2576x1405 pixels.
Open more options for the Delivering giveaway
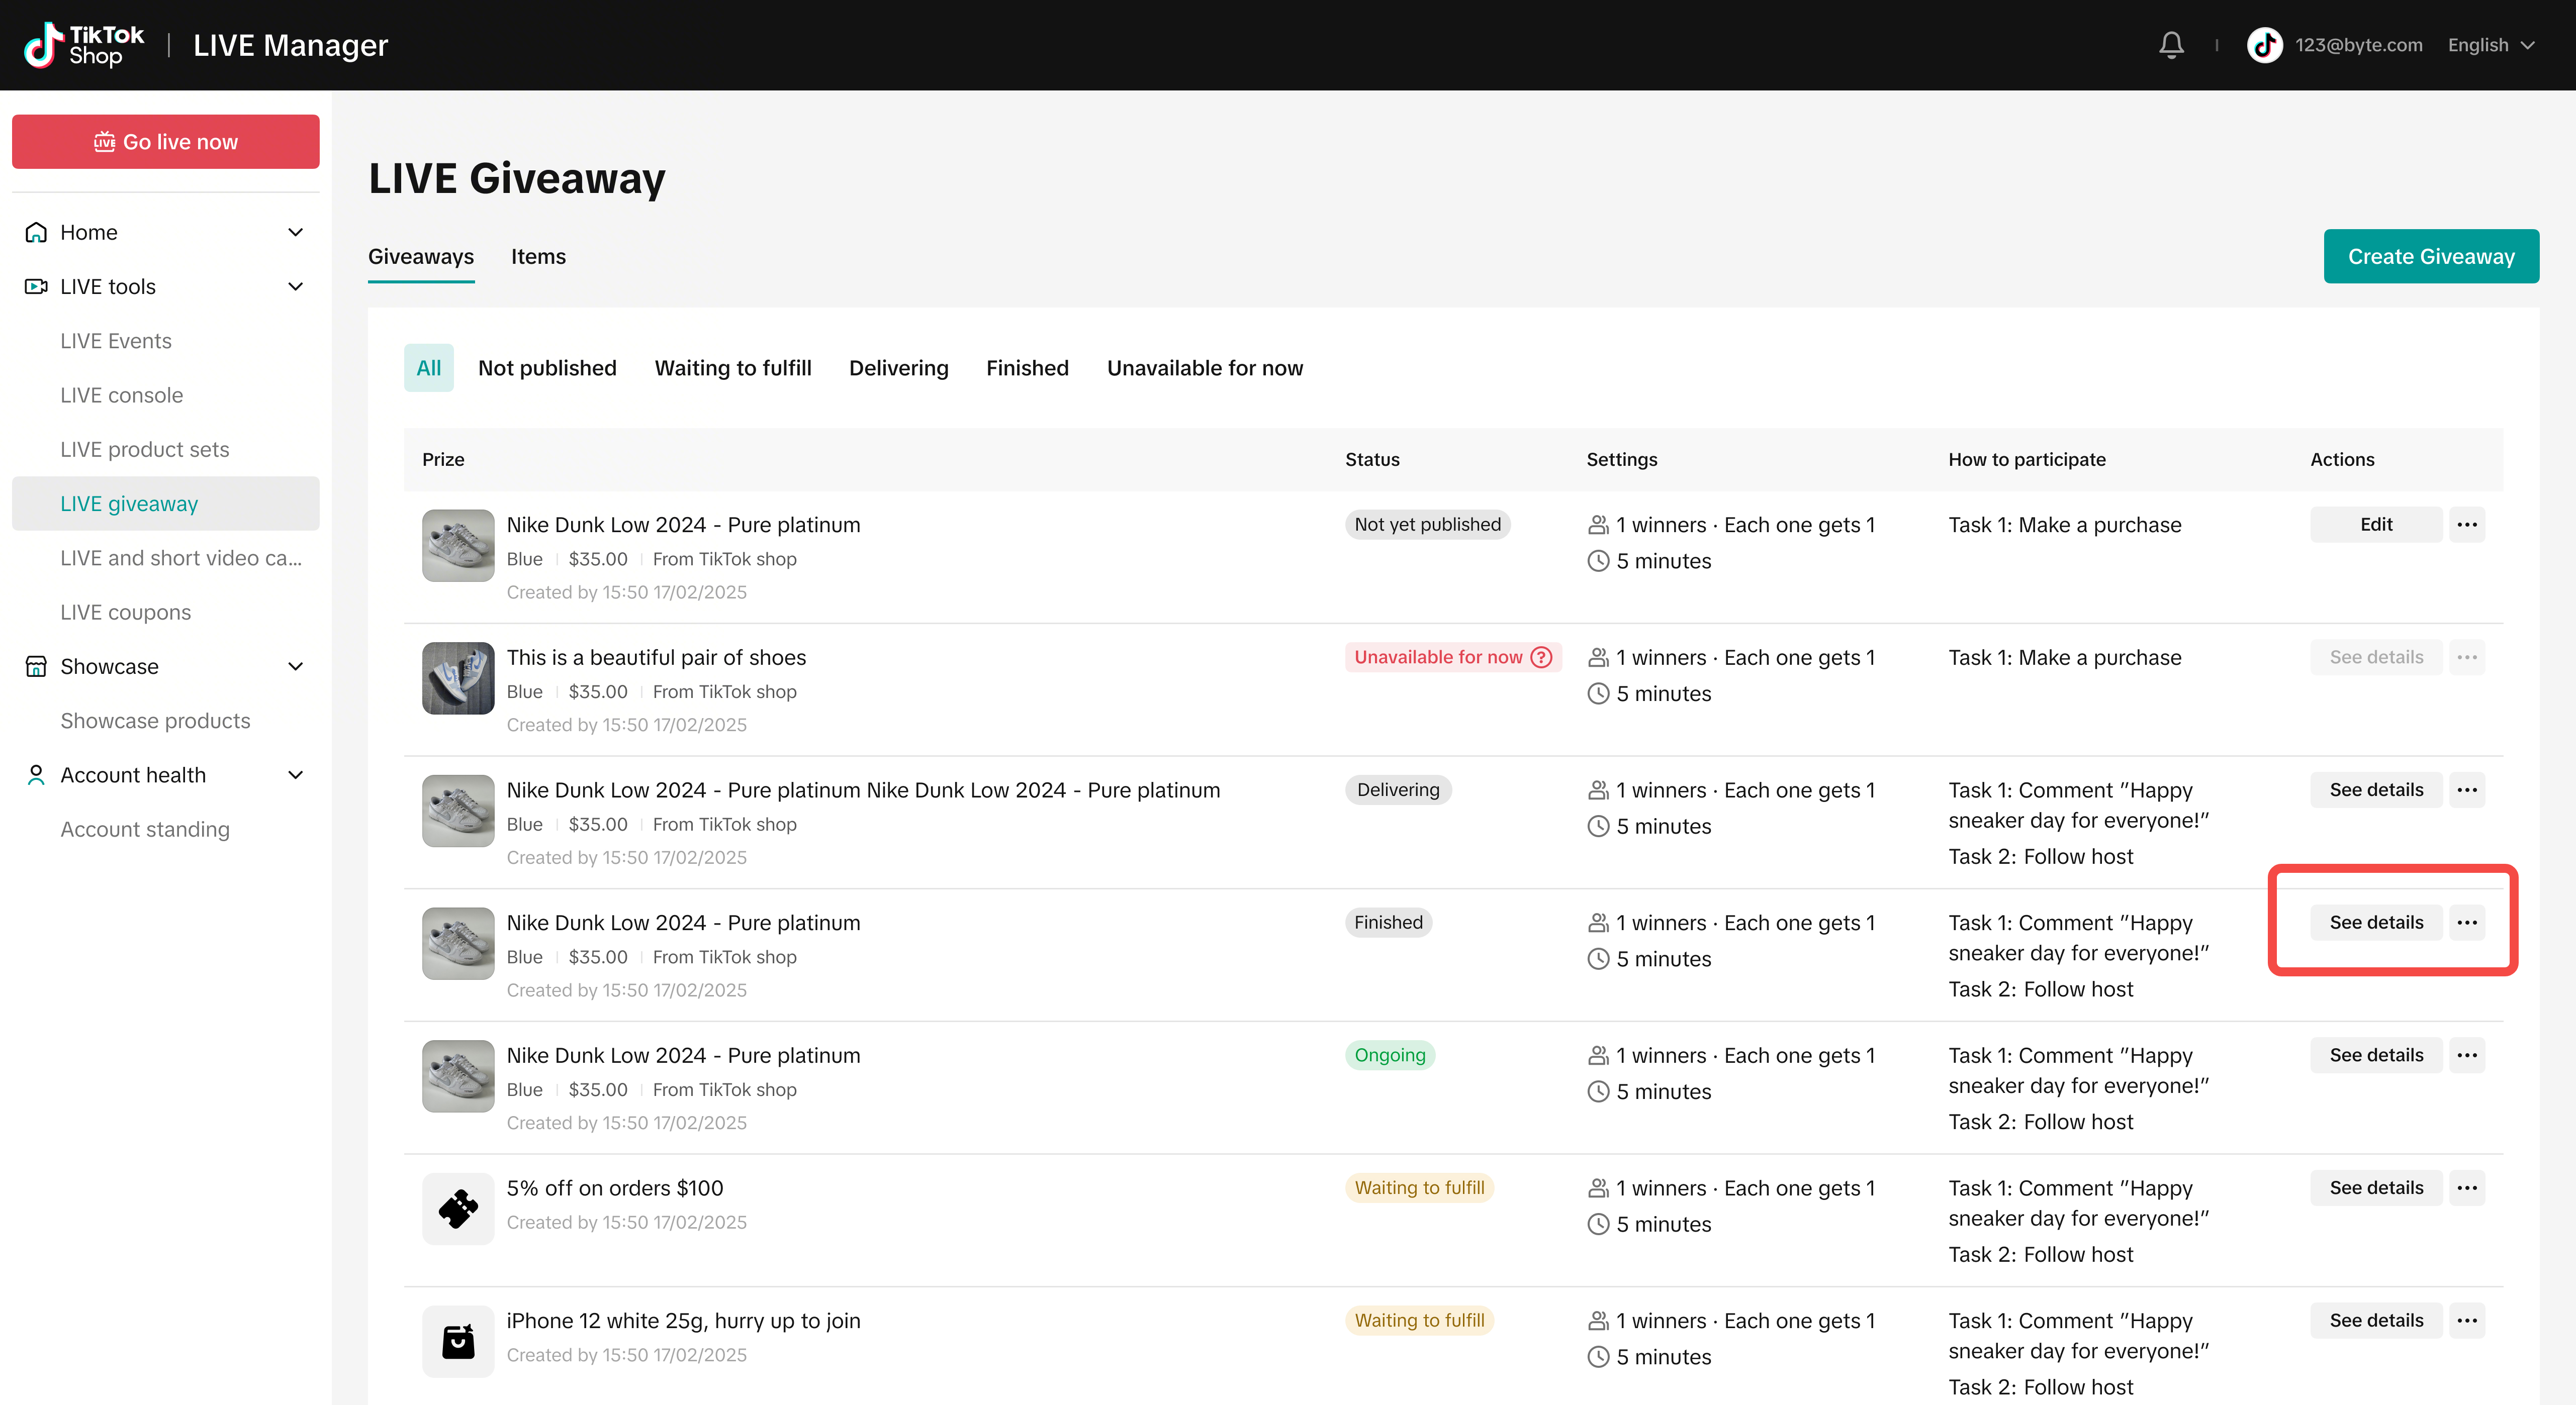(x=2467, y=790)
